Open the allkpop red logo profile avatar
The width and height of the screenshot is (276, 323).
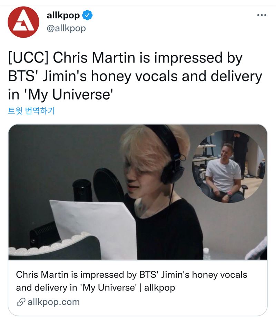pos(23,22)
